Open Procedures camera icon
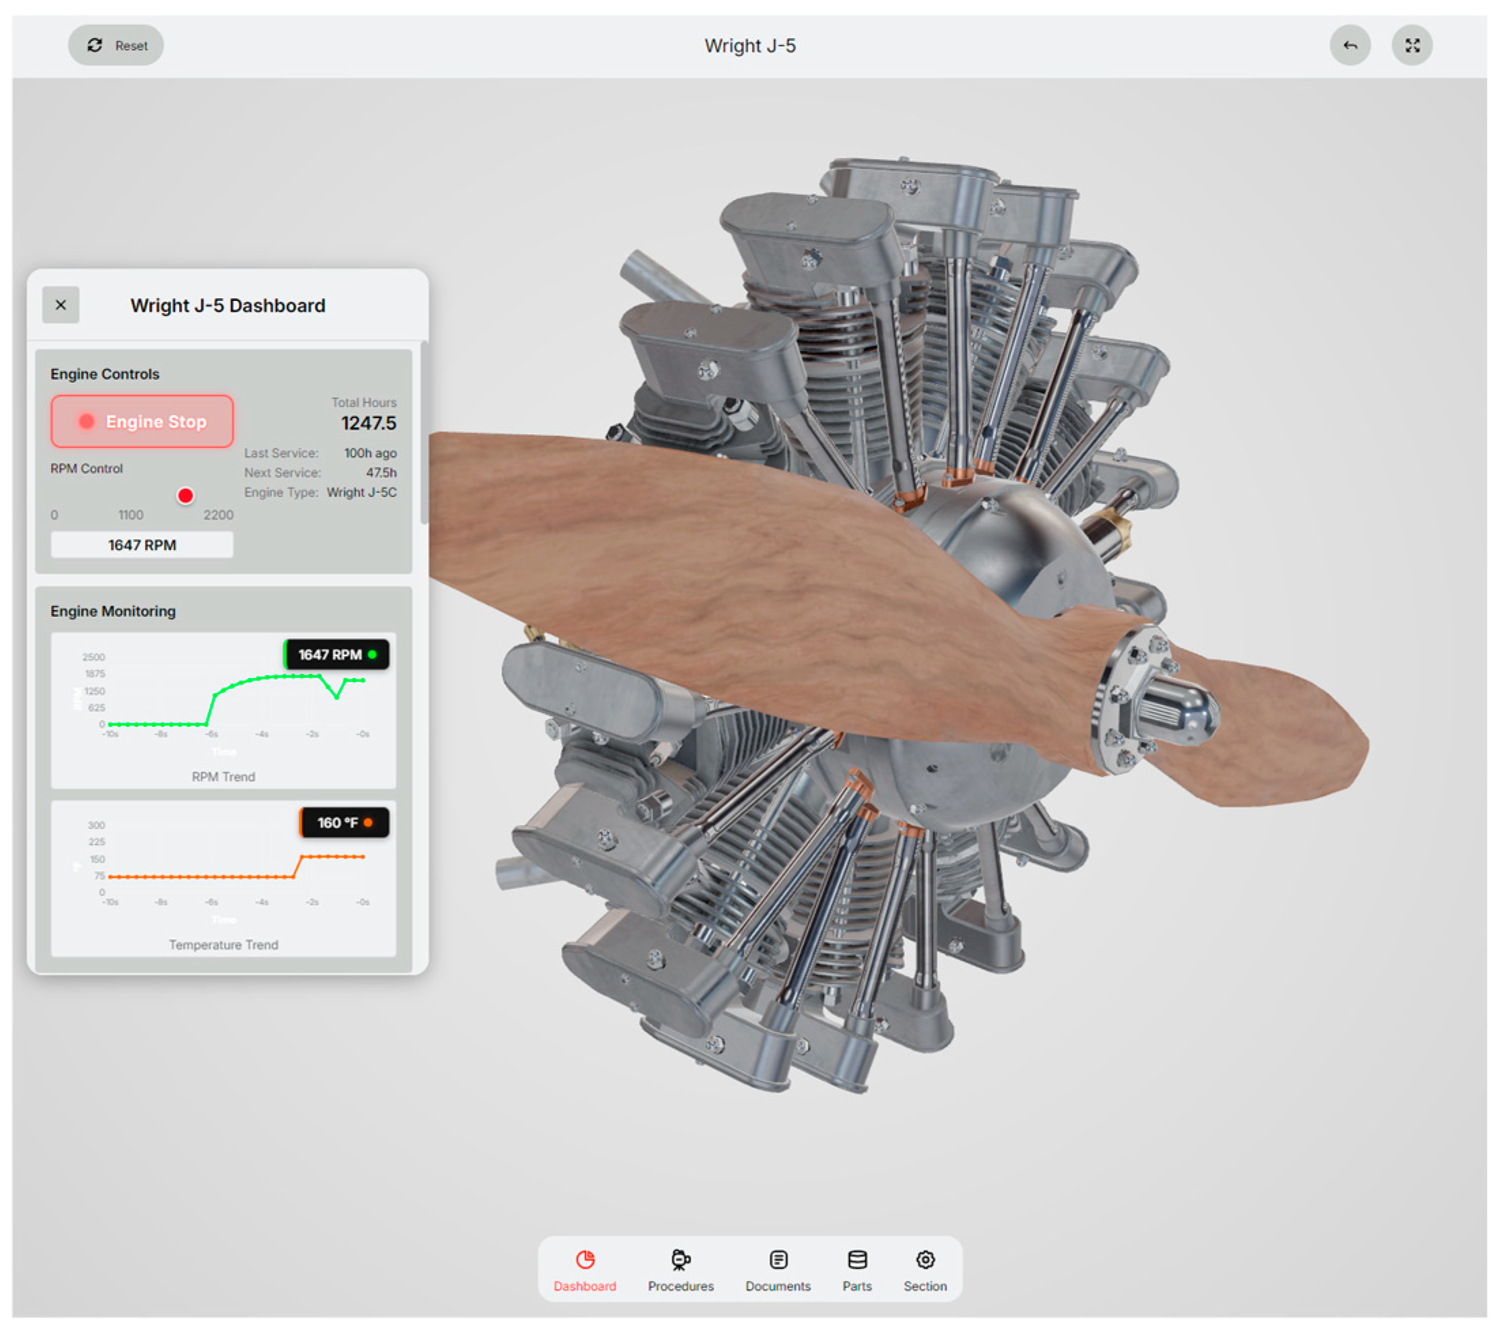1499x1334 pixels. point(680,1259)
